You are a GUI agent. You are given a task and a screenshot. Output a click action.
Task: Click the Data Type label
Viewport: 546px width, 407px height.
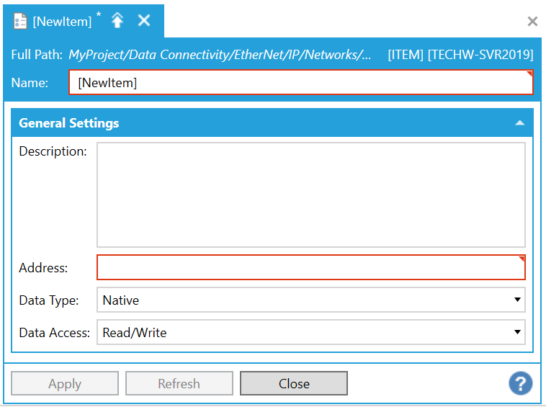[49, 300]
